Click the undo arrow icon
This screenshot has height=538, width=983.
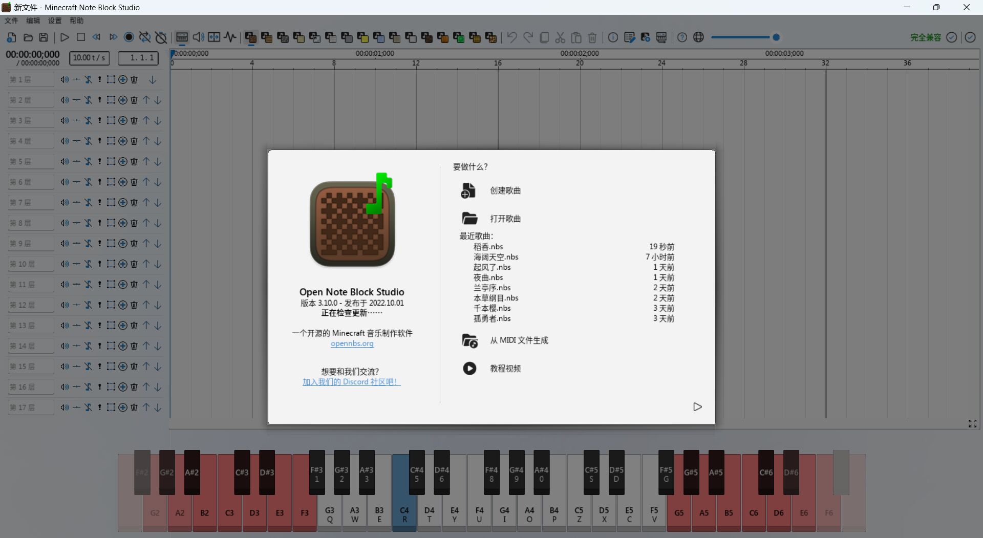click(x=512, y=37)
